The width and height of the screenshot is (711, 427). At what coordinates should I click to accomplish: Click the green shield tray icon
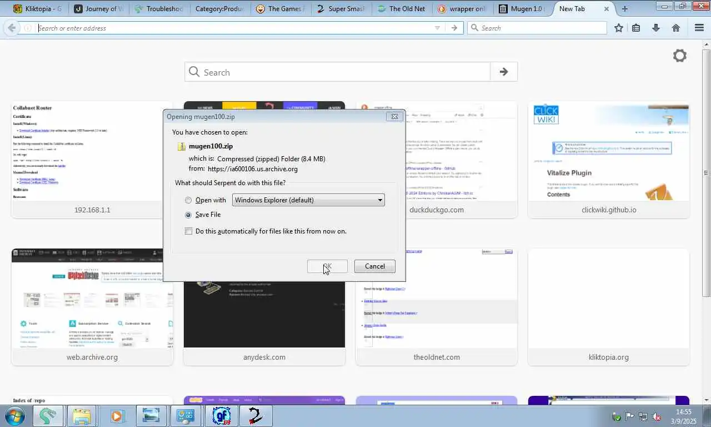pos(617,416)
